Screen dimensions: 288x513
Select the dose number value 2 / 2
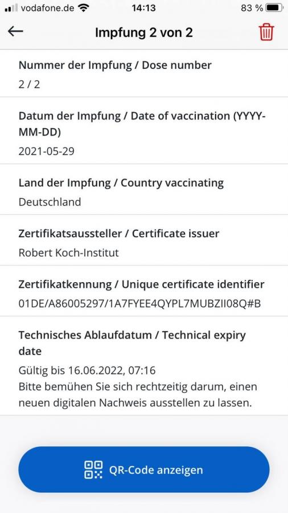tap(30, 84)
